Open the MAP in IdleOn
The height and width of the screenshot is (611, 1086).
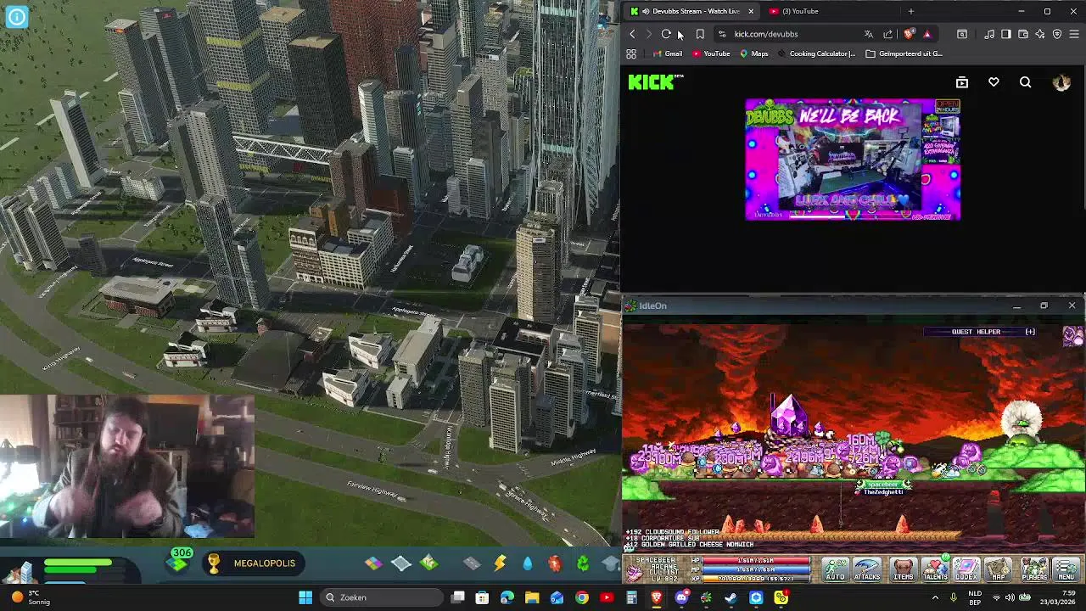999,569
